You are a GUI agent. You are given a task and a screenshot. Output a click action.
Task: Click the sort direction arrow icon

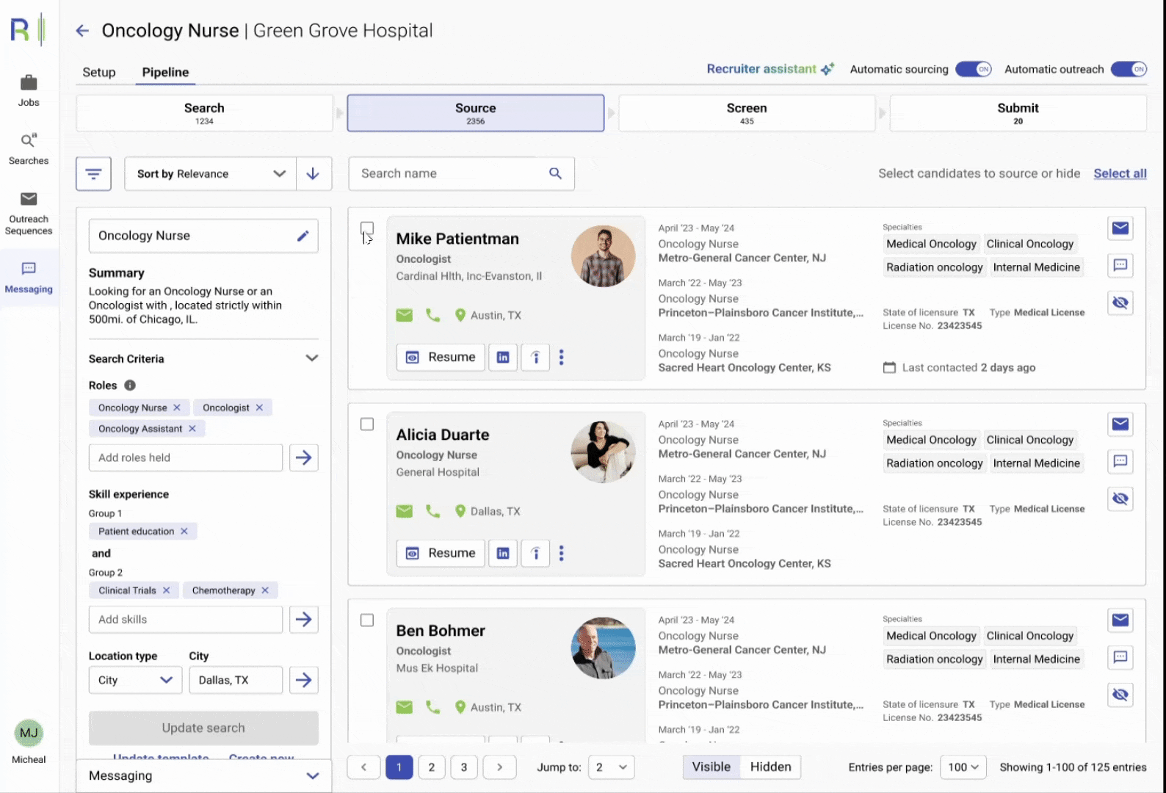[313, 174]
